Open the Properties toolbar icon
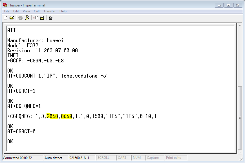245x163 pixels. 51,18
